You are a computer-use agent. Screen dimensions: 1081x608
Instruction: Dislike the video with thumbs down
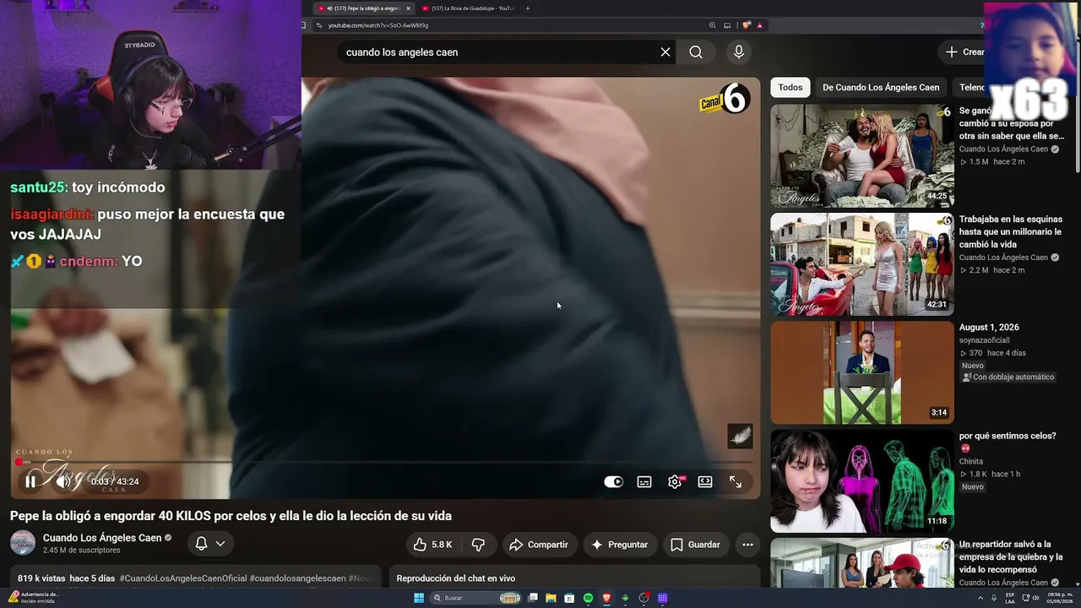[x=478, y=545]
